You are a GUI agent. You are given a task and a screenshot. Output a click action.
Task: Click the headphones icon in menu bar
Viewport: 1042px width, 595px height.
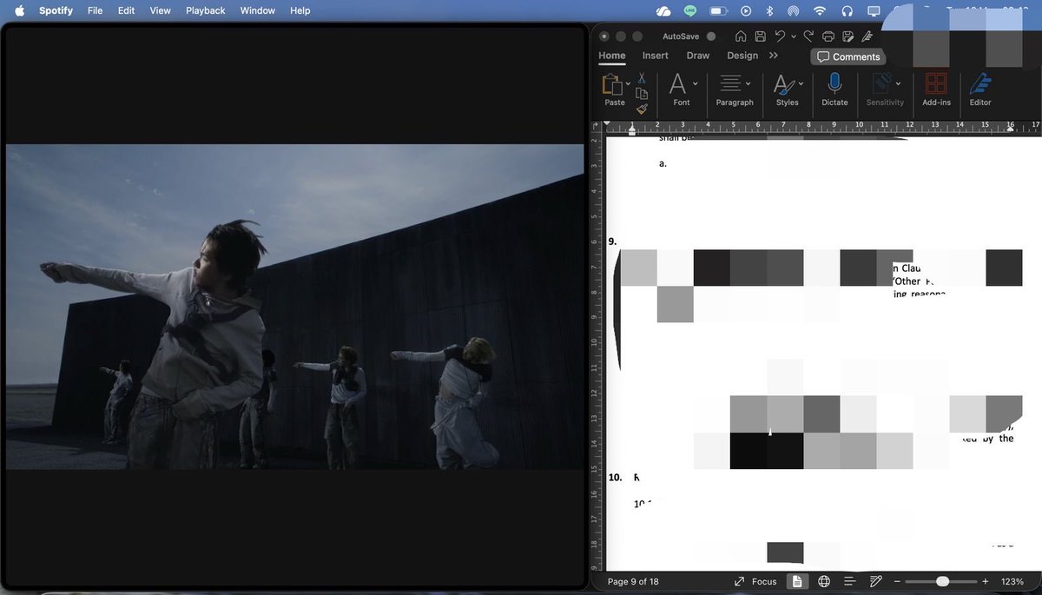pyautogui.click(x=847, y=10)
